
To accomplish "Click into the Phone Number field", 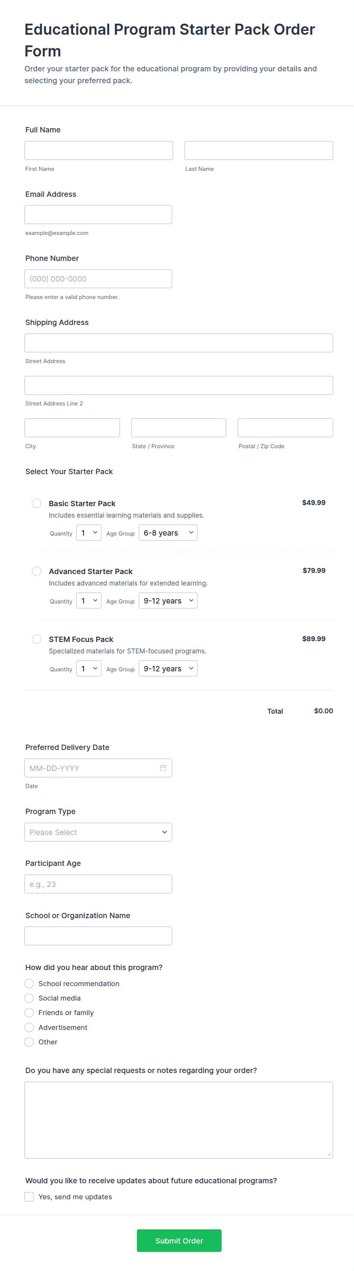I will pos(98,279).
